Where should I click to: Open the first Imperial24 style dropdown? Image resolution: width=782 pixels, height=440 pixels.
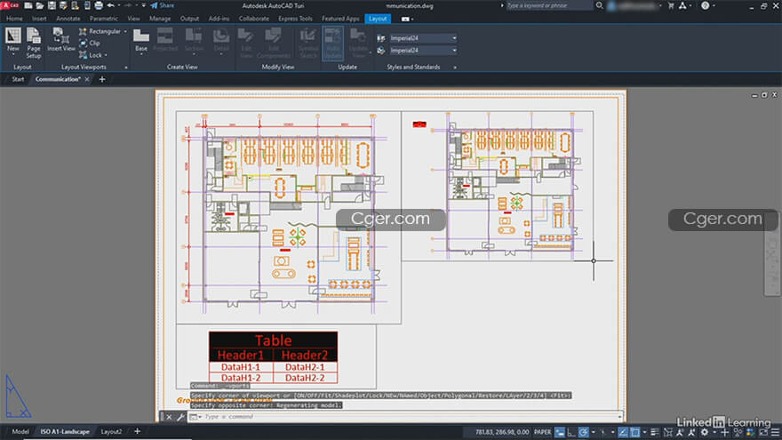(x=423, y=38)
